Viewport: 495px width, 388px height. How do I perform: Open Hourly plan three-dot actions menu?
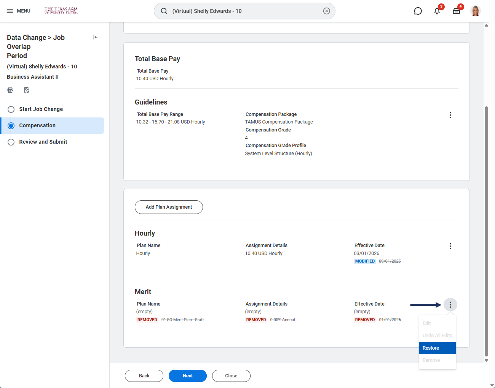[450, 246]
